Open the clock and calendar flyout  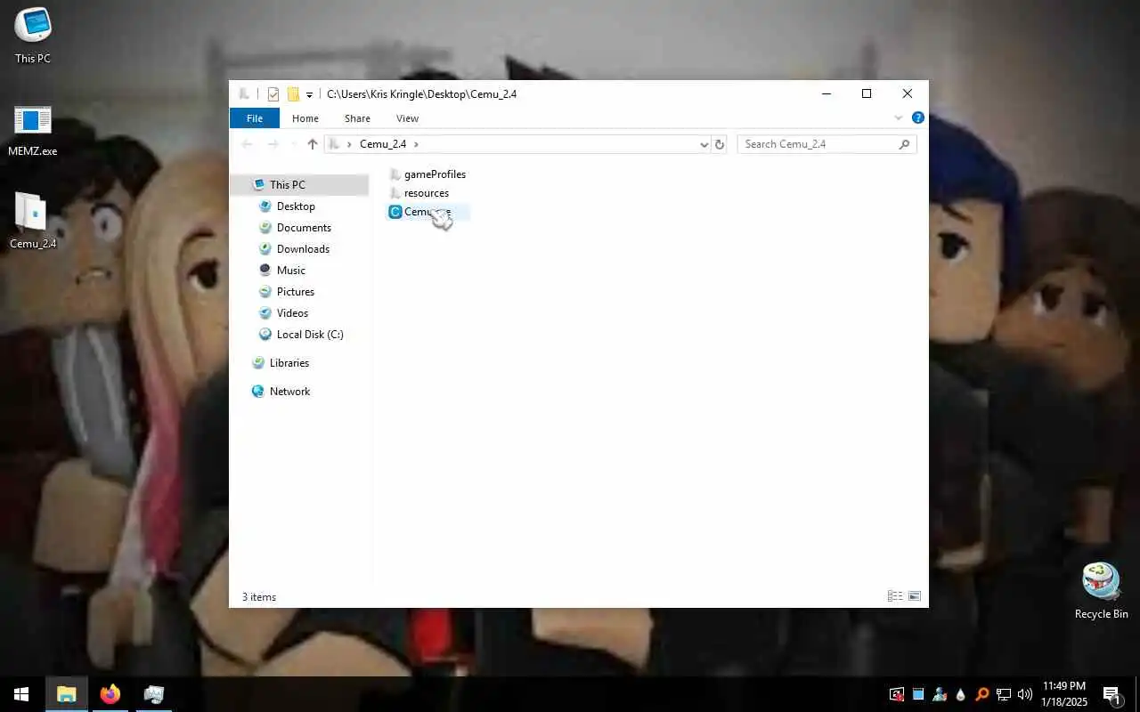coord(1063,694)
